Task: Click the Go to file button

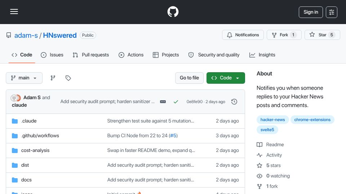Action: tap(189, 78)
